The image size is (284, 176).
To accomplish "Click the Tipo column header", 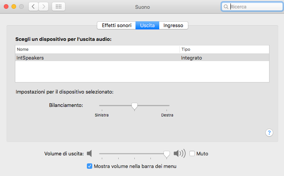I will (x=224, y=49).
